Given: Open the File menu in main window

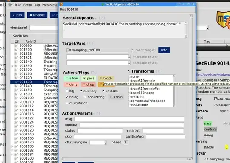Looking at the screenshot, I should pos(10,5).
